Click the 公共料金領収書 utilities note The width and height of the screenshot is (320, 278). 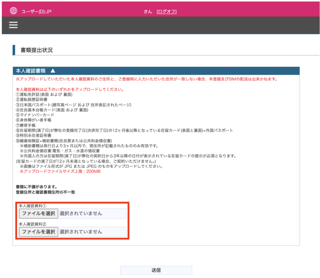(60, 151)
